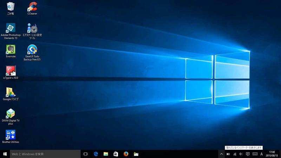
Task: Open the green app after Firefox on taskbar
Action: point(136,154)
